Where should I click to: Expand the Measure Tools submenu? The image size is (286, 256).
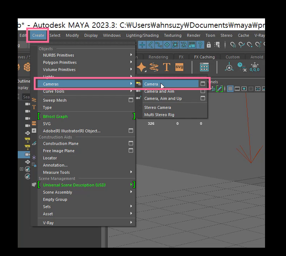86,172
